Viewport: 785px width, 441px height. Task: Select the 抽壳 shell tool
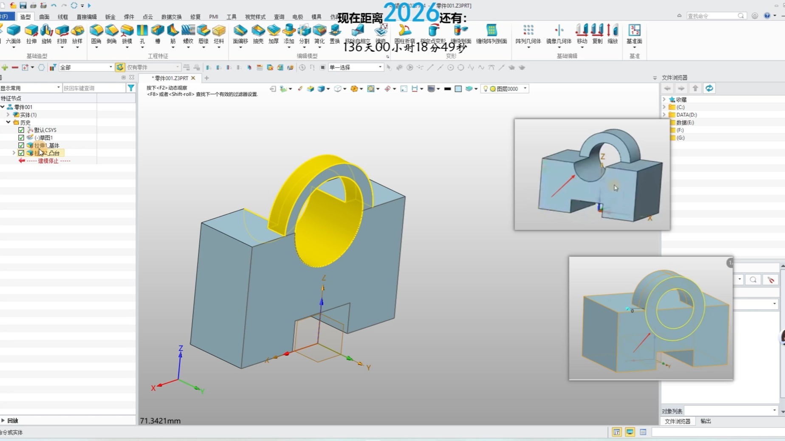pyautogui.click(x=258, y=34)
